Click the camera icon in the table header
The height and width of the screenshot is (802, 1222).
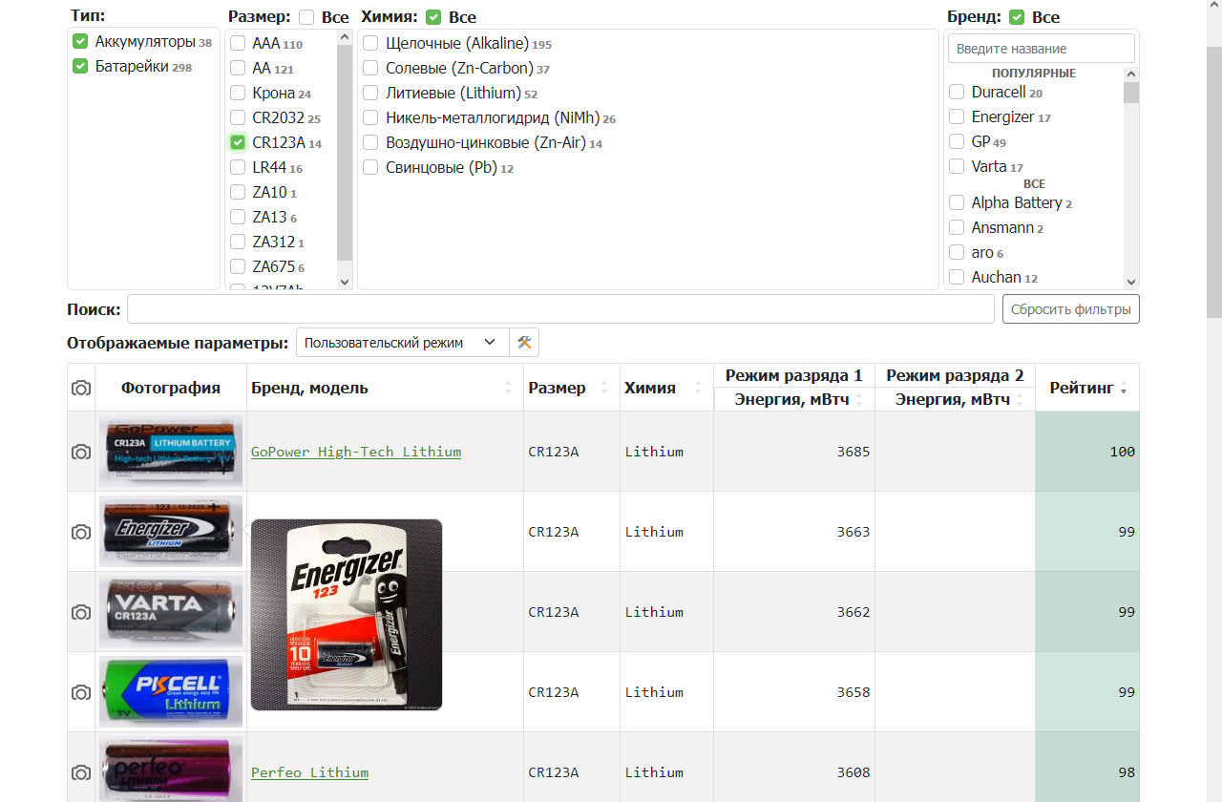coord(81,388)
